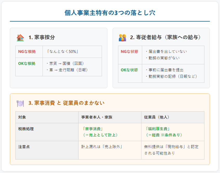Image resolution: width=220 pixels, height=173 pixels.
Task: Click the green 「家事消費」 text
Action: (x=92, y=129)
